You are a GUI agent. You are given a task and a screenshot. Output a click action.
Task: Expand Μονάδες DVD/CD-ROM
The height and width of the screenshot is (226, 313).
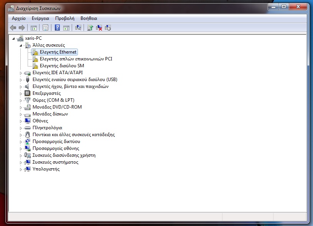tap(21, 107)
